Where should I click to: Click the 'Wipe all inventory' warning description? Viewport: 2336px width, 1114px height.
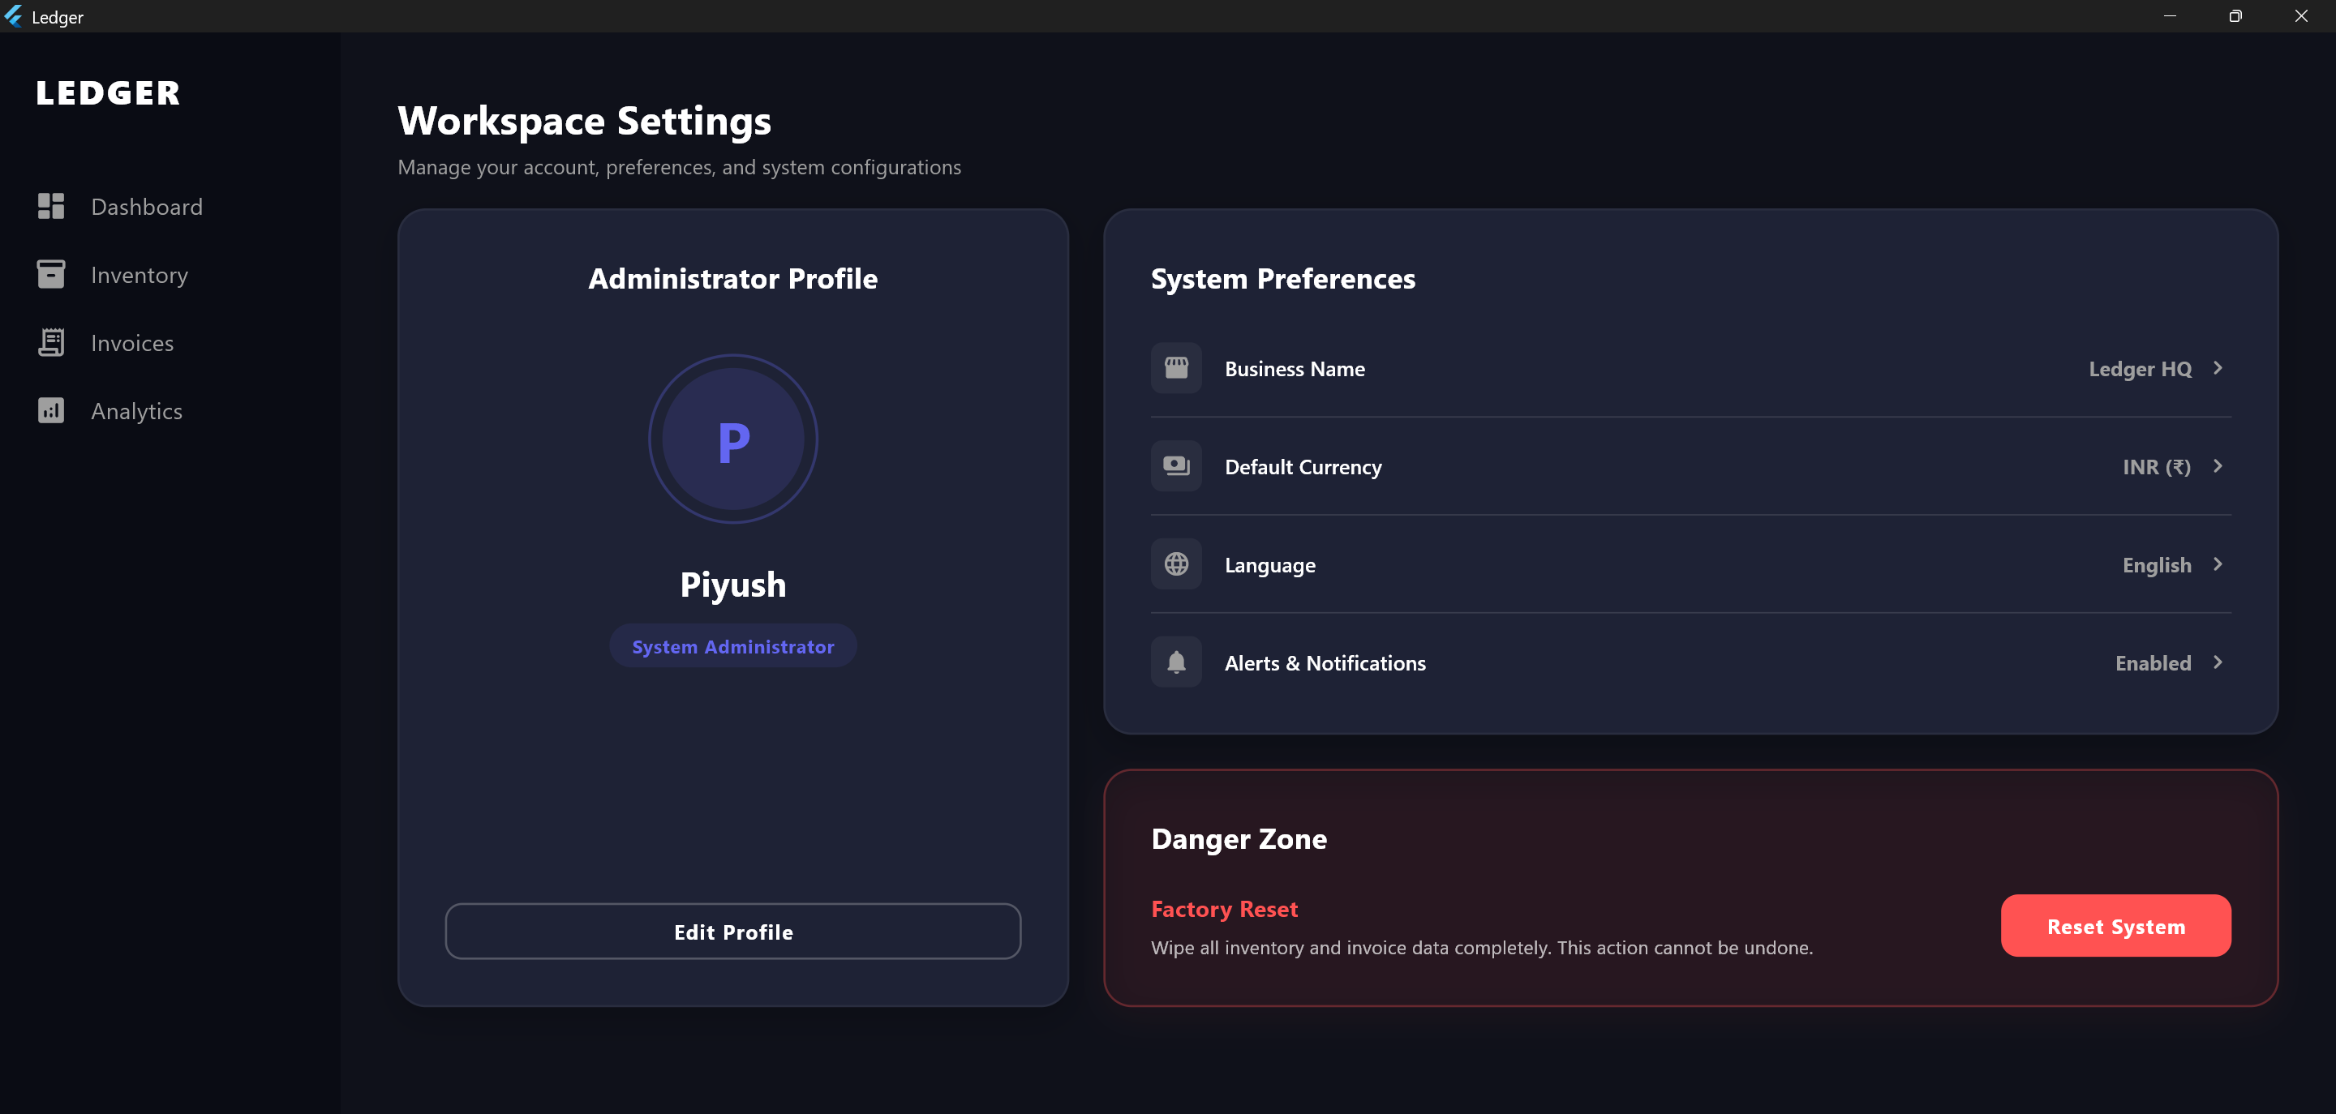(1482, 947)
